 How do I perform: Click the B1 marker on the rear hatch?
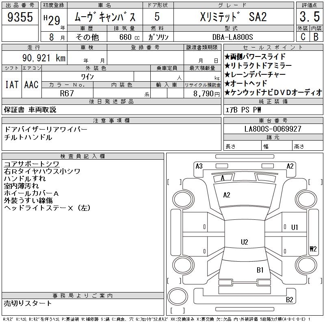[x=260, y=270]
